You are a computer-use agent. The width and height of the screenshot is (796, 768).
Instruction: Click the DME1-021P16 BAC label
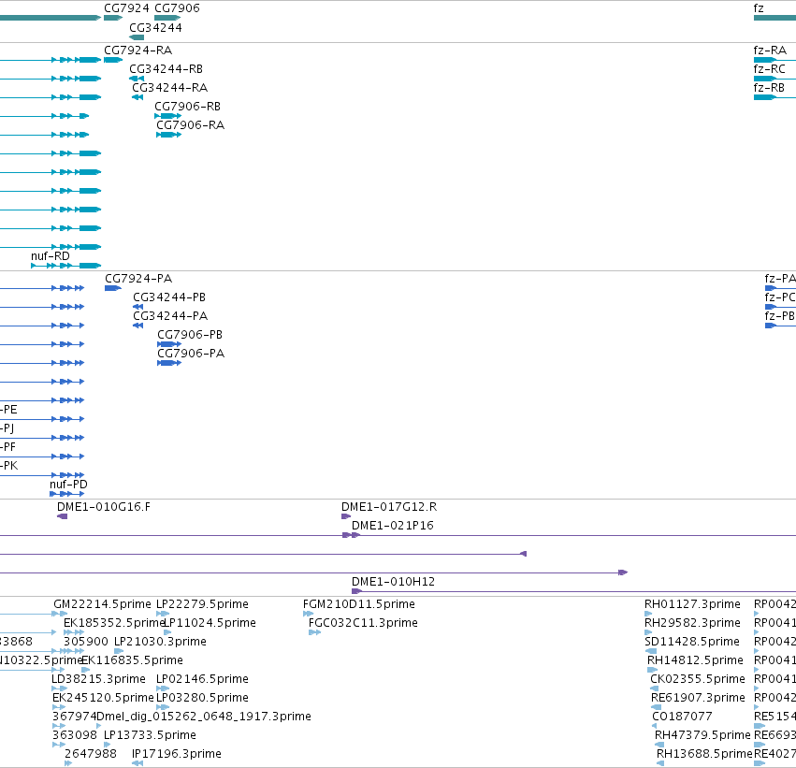[393, 526]
